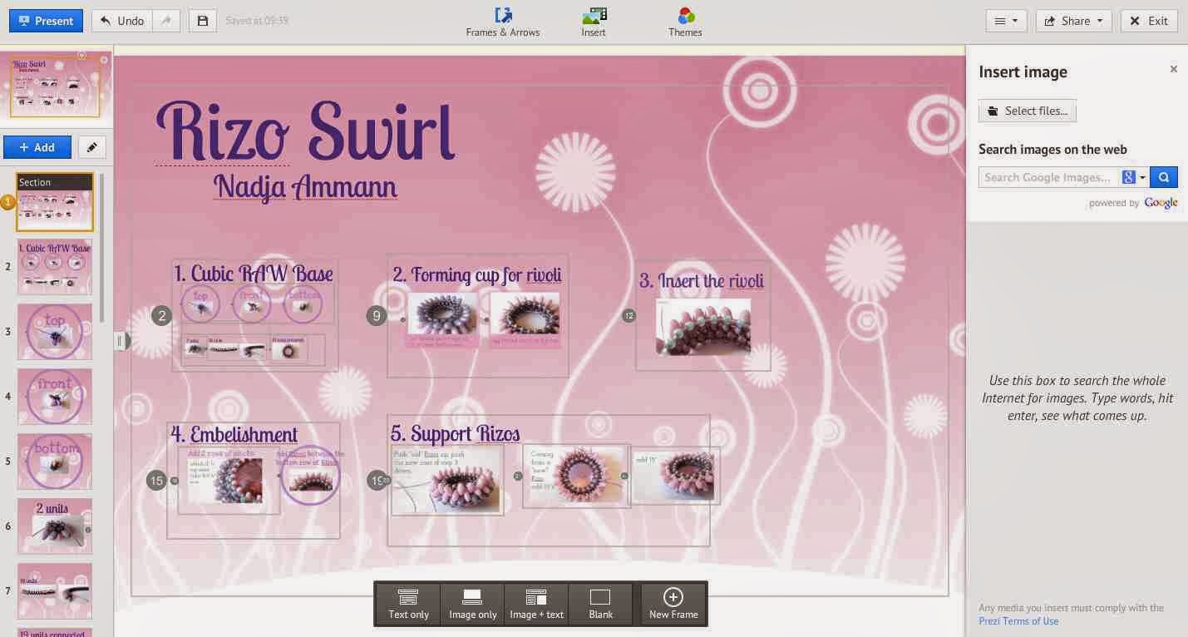Open Prezi Terms of Use link

(1018, 621)
